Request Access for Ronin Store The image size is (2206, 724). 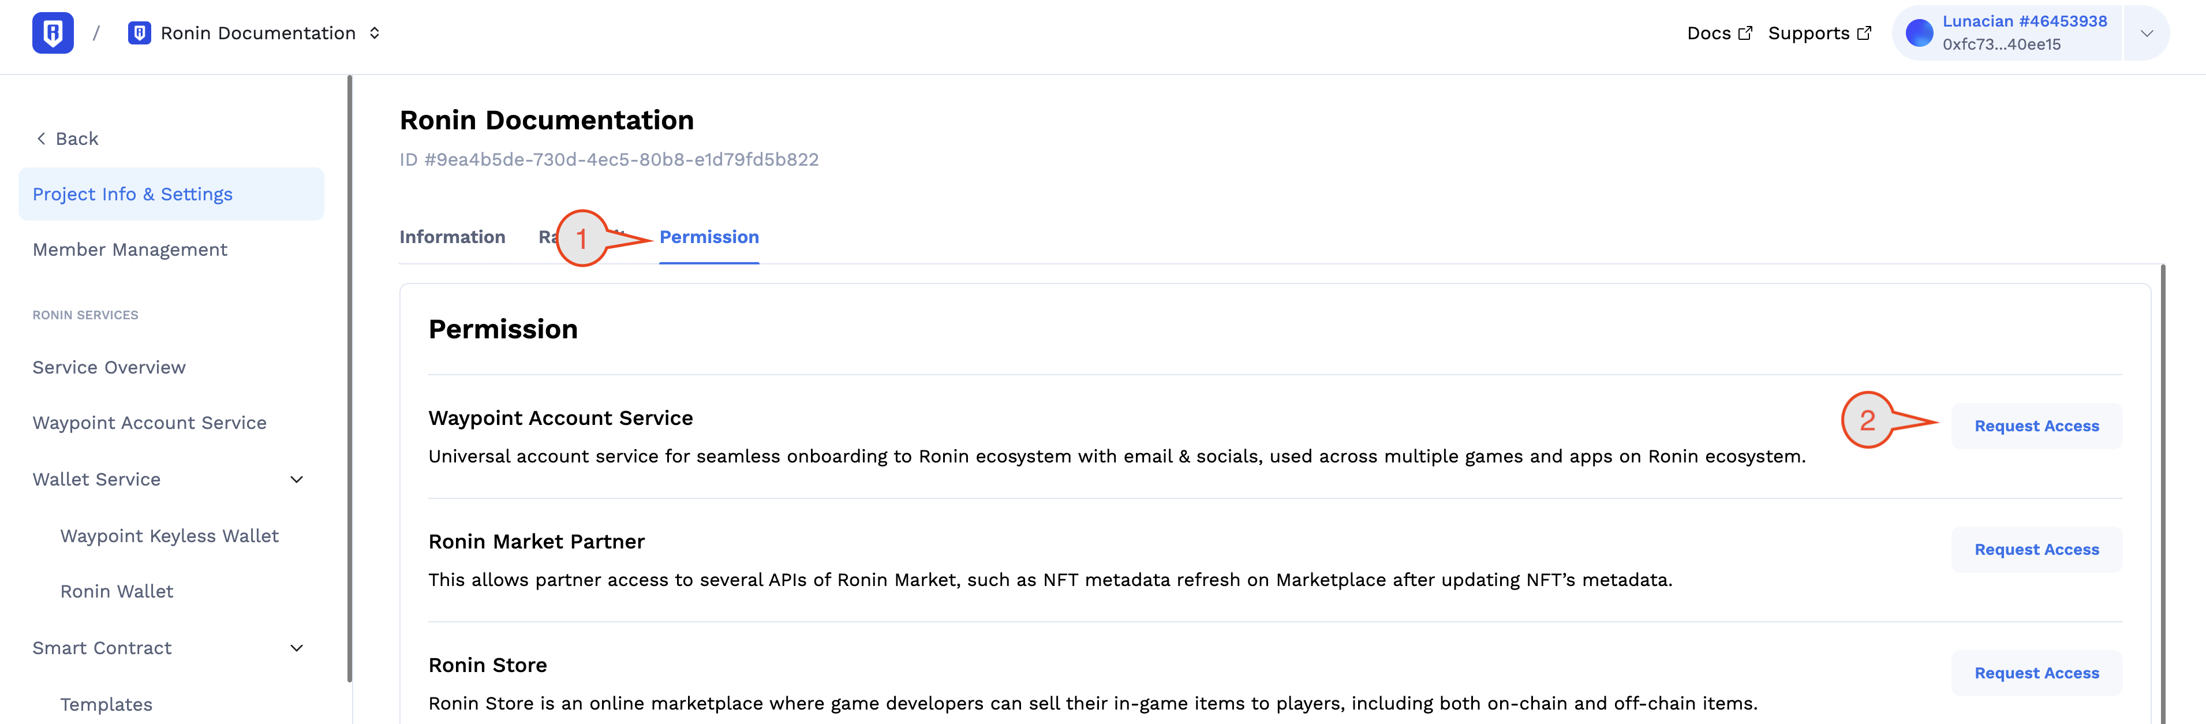click(2036, 673)
